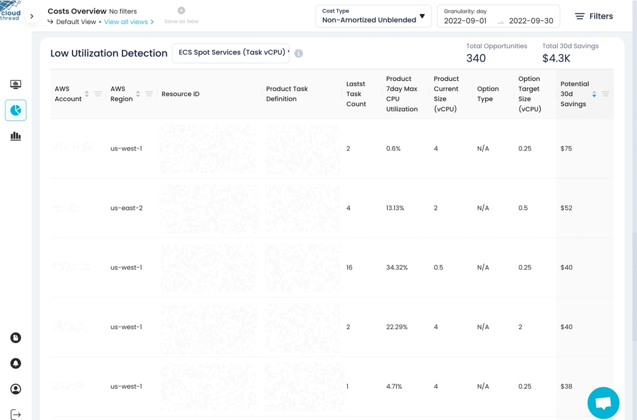Click the logout icon in sidebar
The width and height of the screenshot is (637, 420).
(15, 414)
